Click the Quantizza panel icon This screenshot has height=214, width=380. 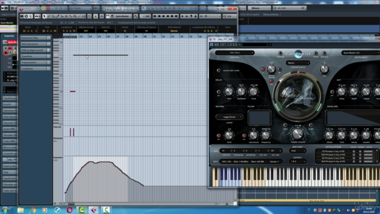click(49, 56)
